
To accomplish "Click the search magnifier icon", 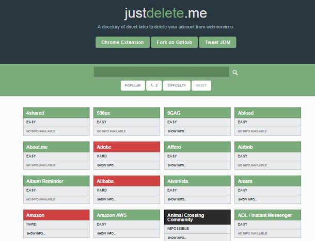I will (235, 73).
